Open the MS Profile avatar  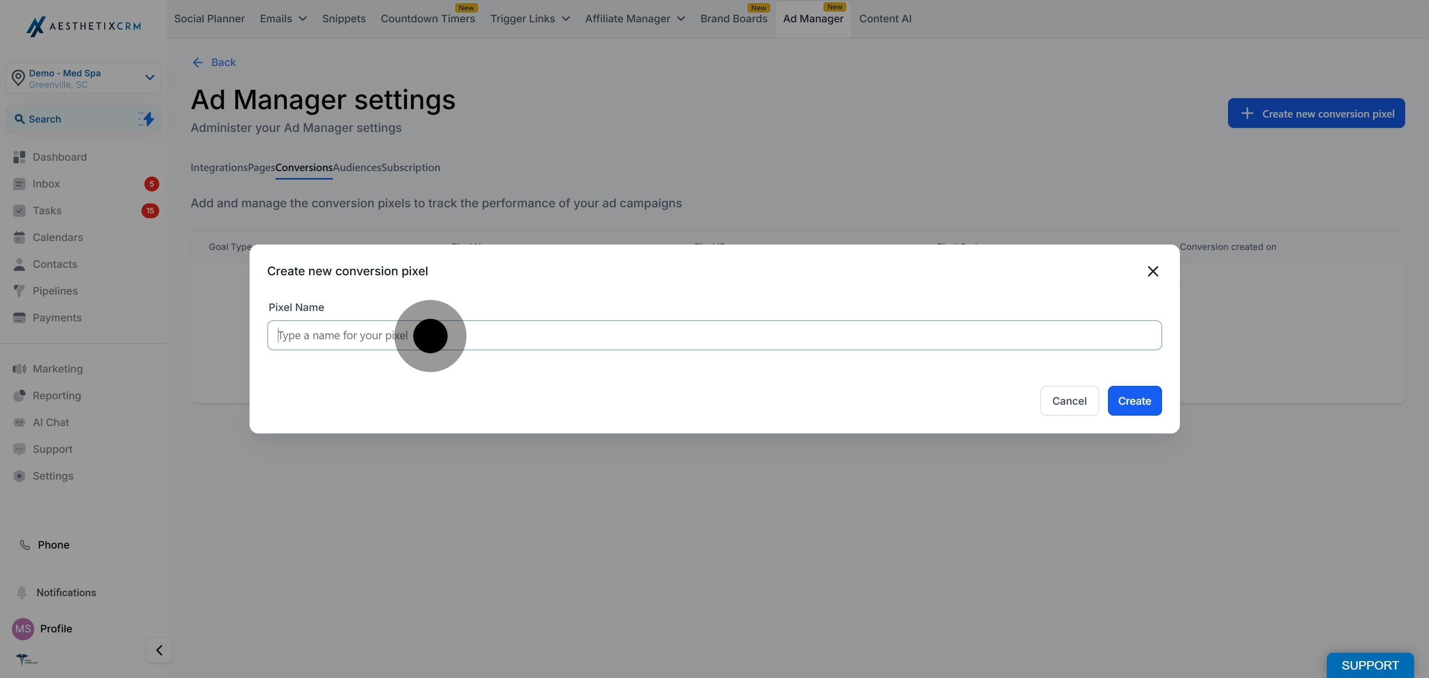coord(23,629)
